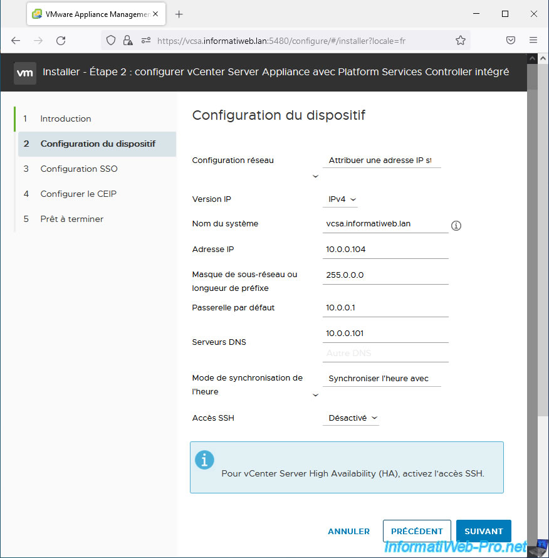Open the Configuration réseau dropdown
549x558 pixels.
(x=382, y=161)
